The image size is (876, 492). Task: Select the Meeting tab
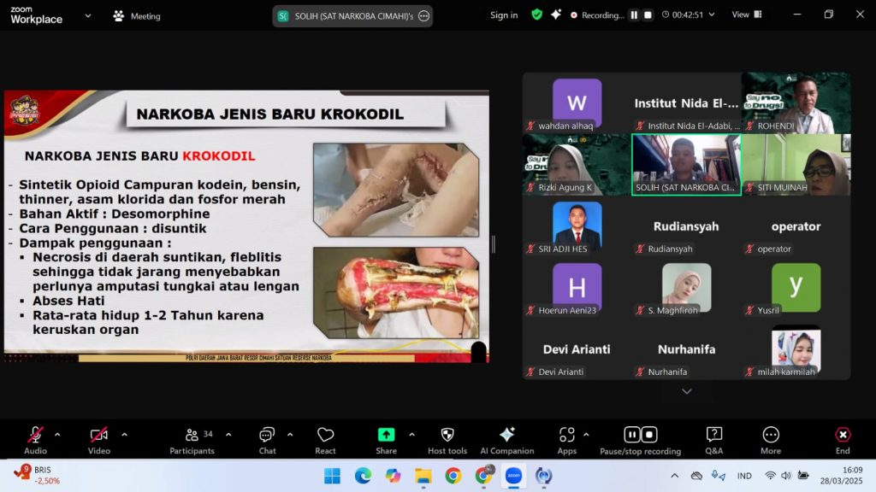(137, 16)
